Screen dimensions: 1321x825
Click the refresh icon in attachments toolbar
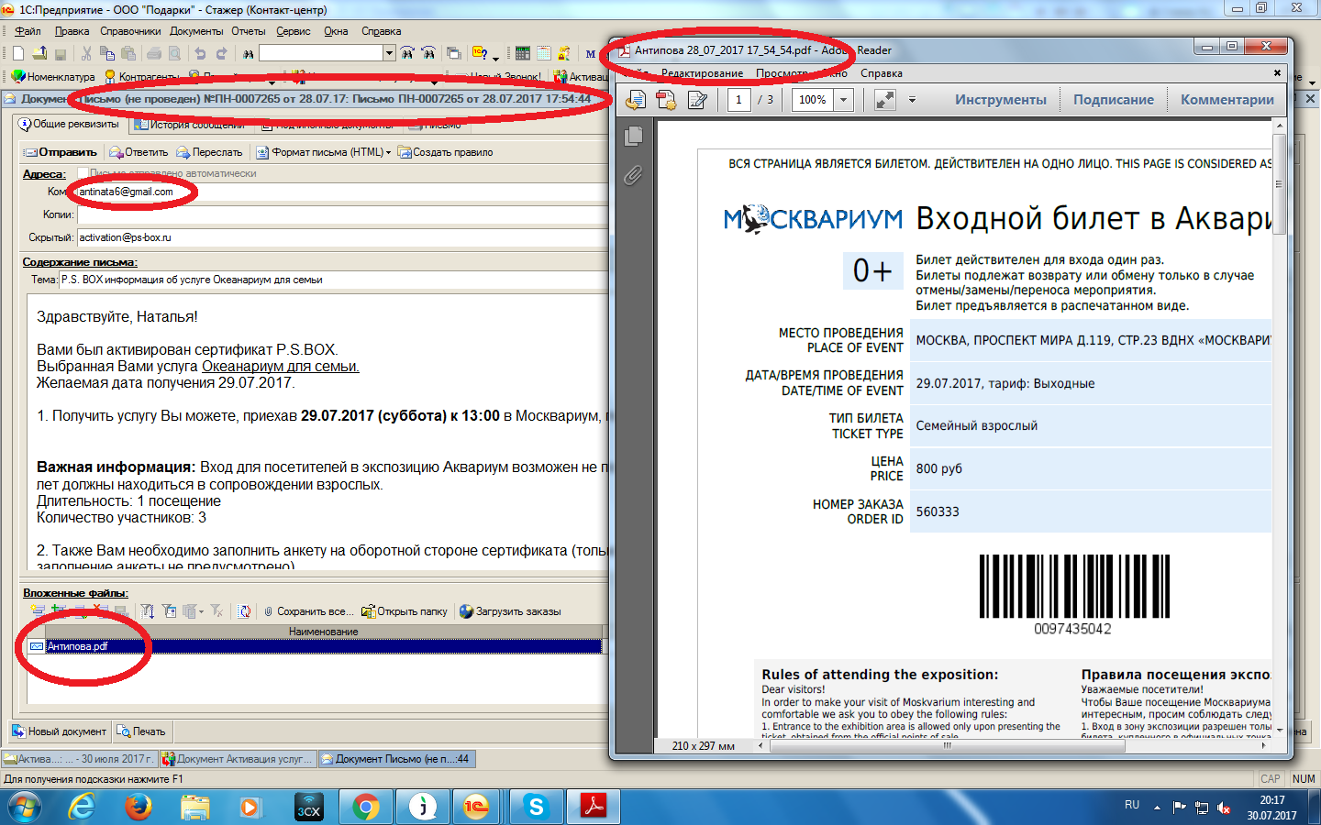(244, 610)
